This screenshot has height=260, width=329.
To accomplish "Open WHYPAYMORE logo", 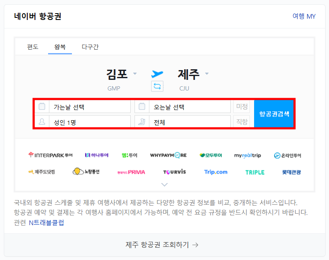I will pyautogui.click(x=168, y=155).
